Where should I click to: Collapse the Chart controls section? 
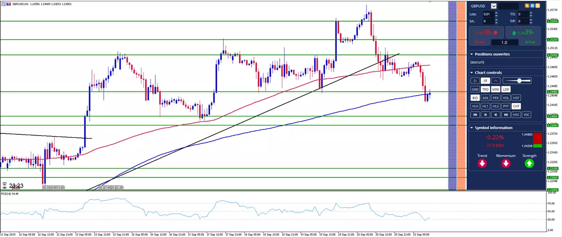click(472, 72)
